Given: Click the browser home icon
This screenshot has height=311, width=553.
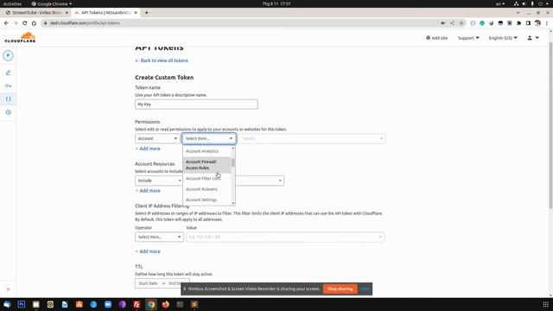Looking at the screenshot, I should [34, 23].
